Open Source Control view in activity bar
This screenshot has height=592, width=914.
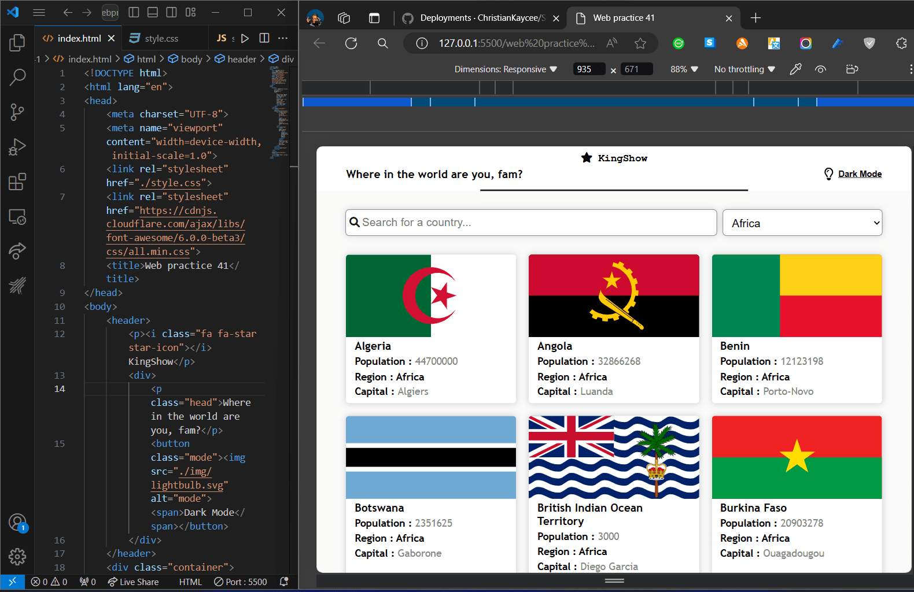pos(17,112)
